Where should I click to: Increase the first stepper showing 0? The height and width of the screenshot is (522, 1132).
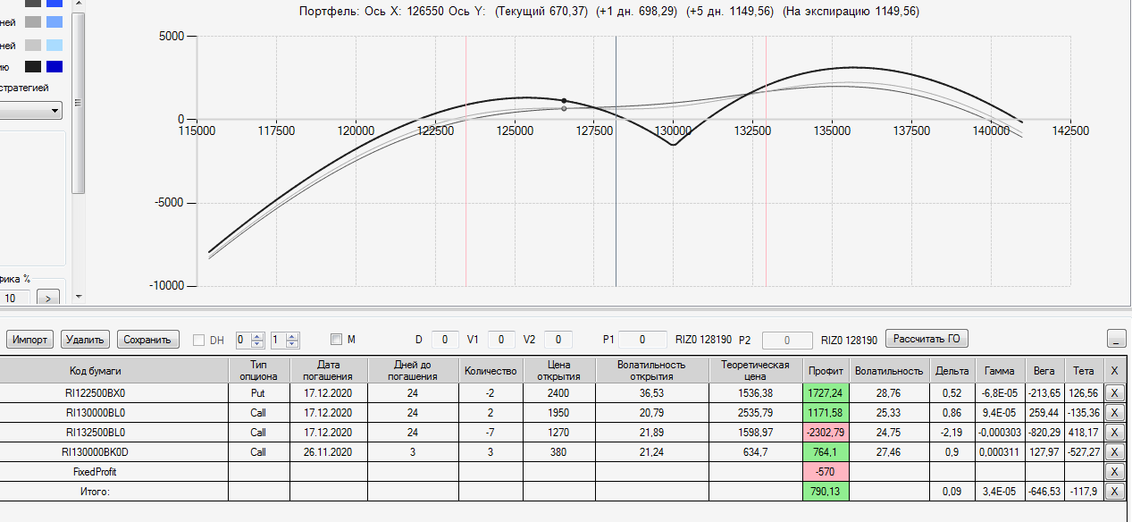point(258,336)
